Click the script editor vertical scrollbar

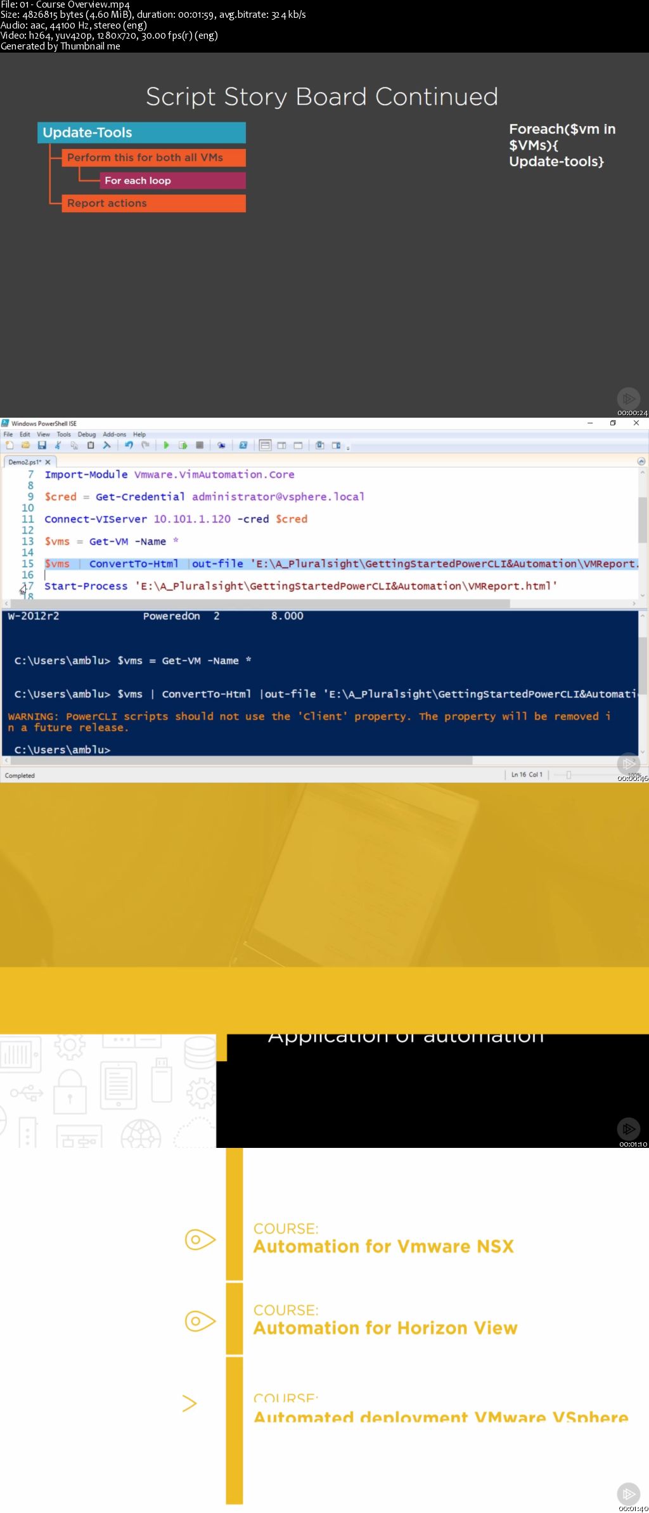(x=642, y=520)
